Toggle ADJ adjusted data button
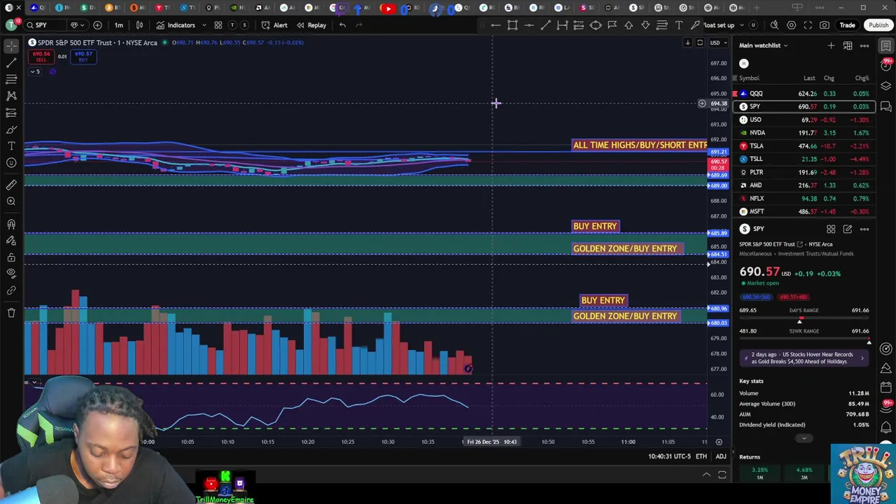The width and height of the screenshot is (896, 504). point(720,456)
